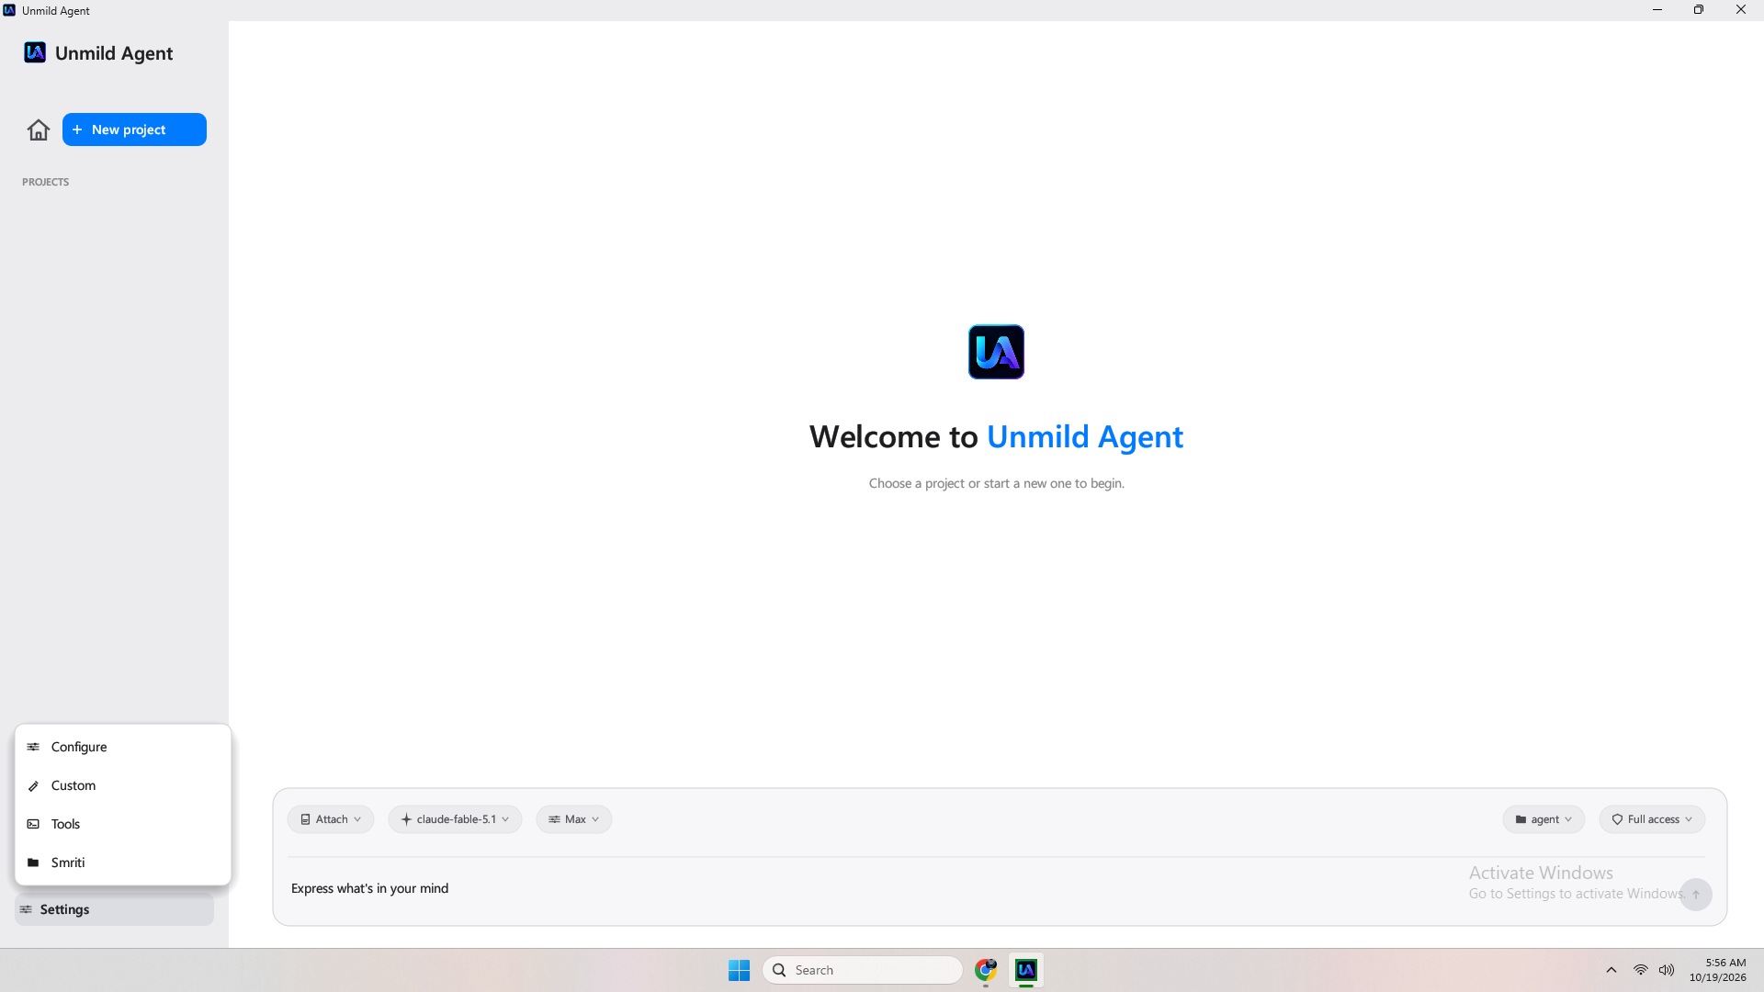Image resolution: width=1764 pixels, height=992 pixels.
Task: Minimize the Unmild Agent window
Action: [1657, 10]
